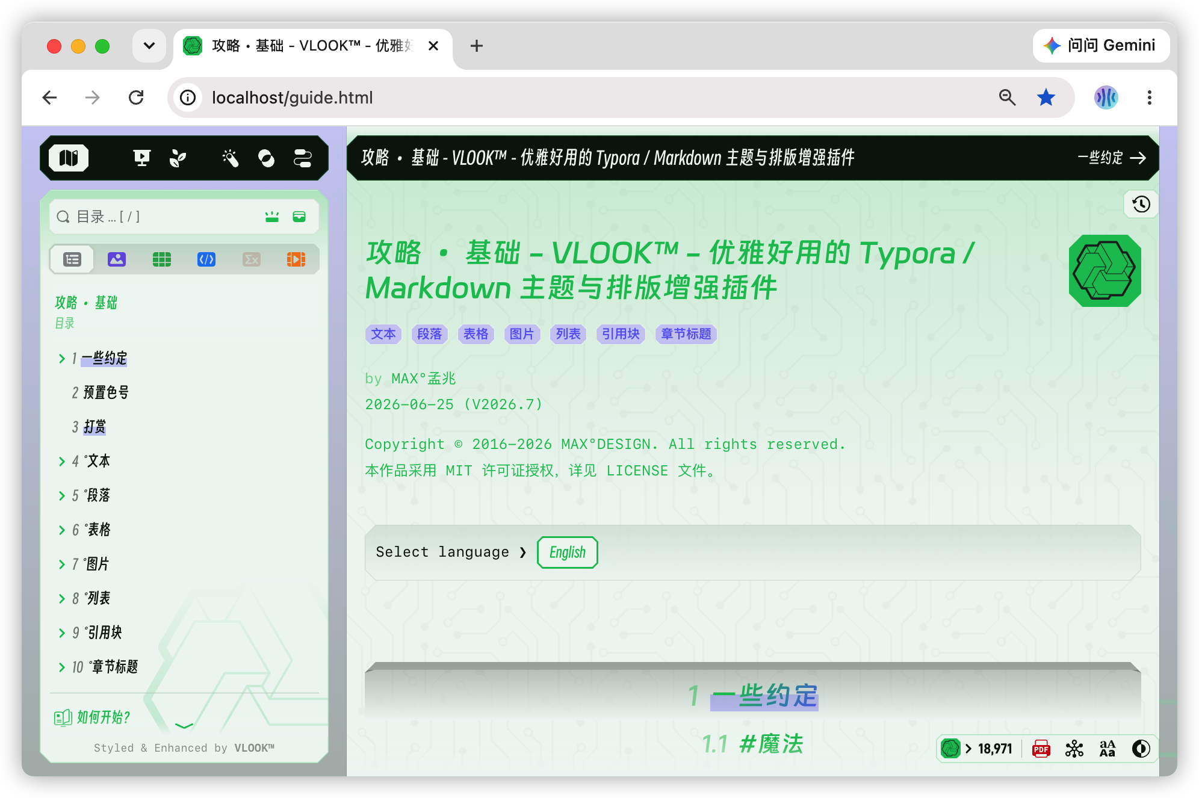The image size is (1199, 798).
Task: Reload the page
Action: pyautogui.click(x=137, y=97)
